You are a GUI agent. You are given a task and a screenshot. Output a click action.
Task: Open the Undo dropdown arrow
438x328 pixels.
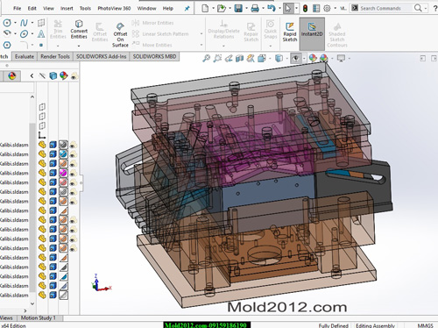(279, 8)
